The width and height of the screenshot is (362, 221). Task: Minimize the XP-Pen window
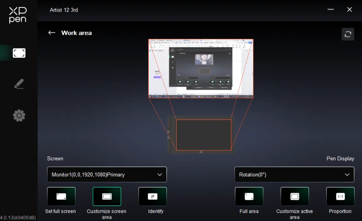[330, 9]
